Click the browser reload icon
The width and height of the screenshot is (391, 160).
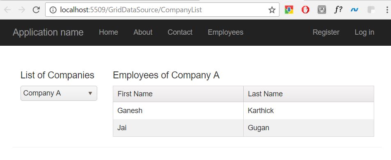37,10
